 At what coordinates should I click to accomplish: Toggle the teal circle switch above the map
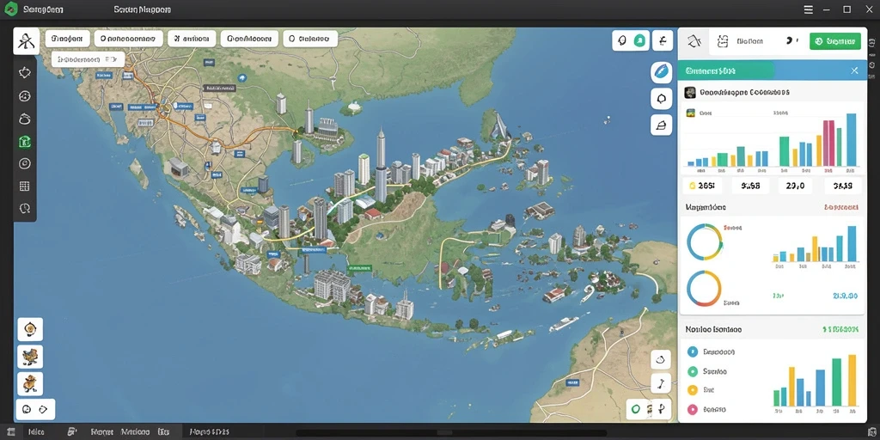[x=639, y=40]
